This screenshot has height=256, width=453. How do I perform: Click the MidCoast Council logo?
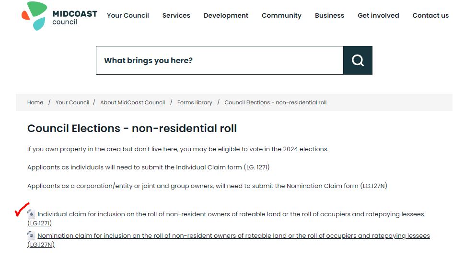[59, 16]
